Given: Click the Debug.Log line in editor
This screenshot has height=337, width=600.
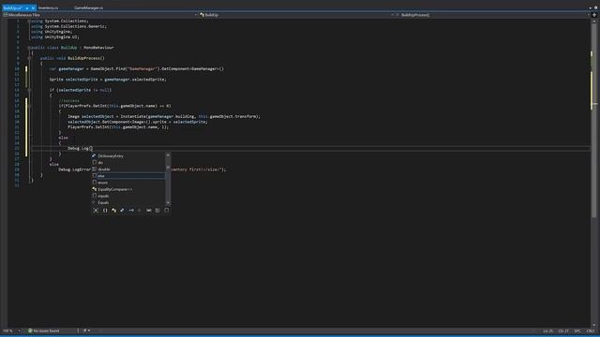Looking at the screenshot, I should coord(80,148).
